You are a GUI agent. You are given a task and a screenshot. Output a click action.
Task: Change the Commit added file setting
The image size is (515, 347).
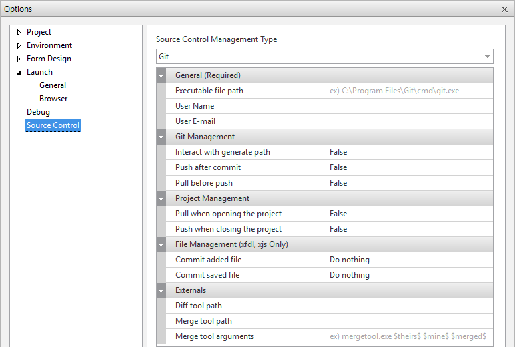[409, 260]
